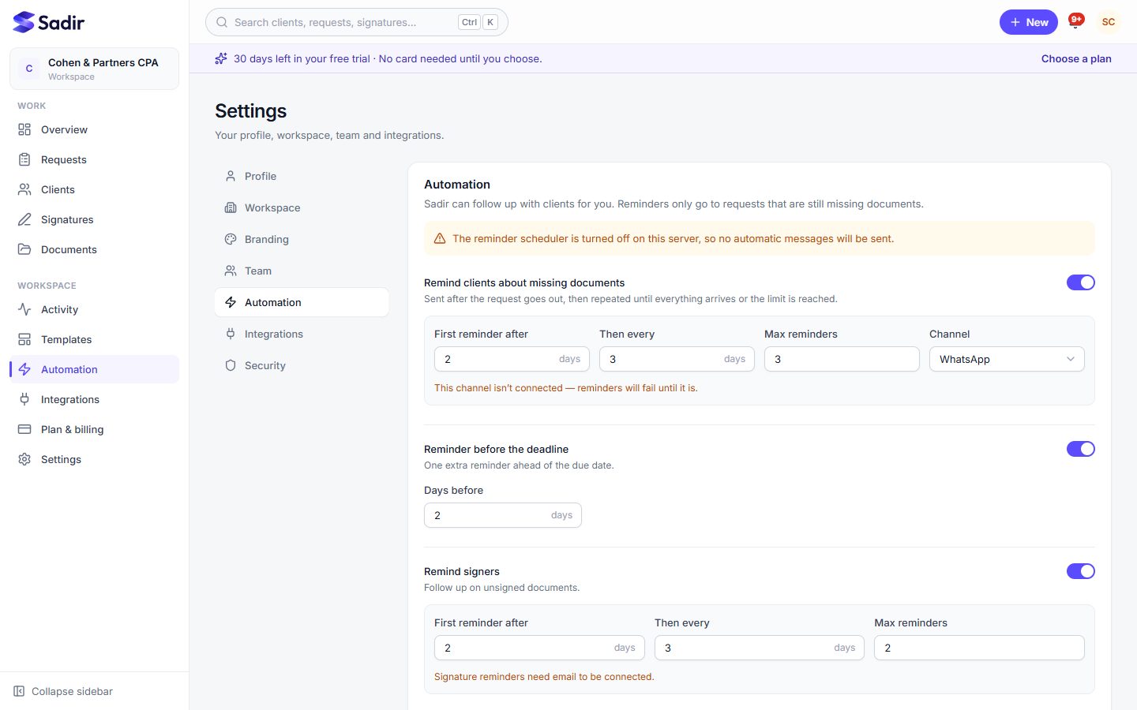Select the Automation settings tab

coord(302,302)
